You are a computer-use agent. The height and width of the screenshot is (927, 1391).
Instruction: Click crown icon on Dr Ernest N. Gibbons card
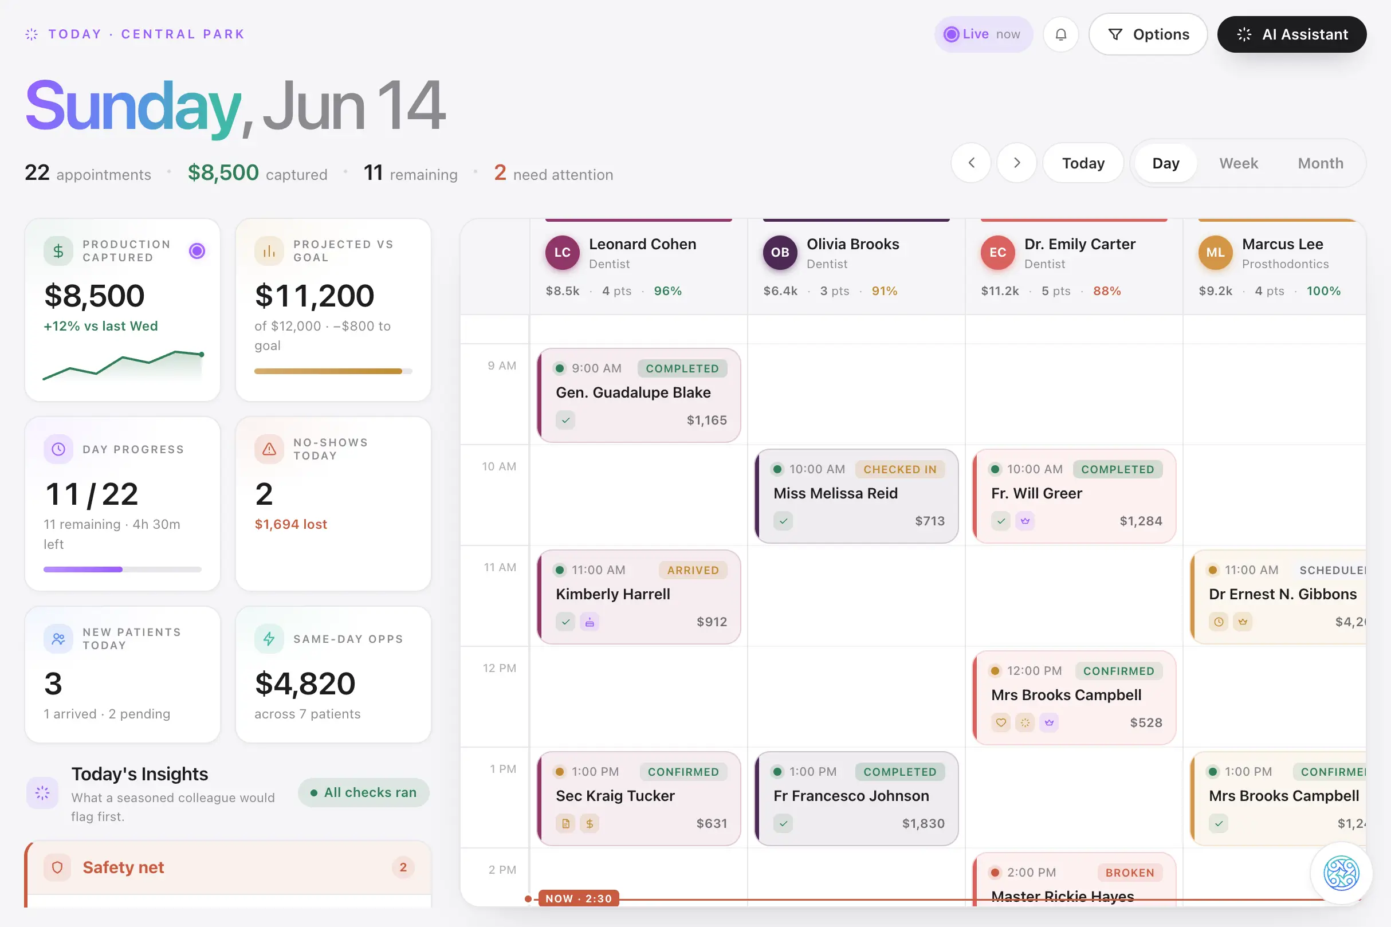click(1242, 622)
